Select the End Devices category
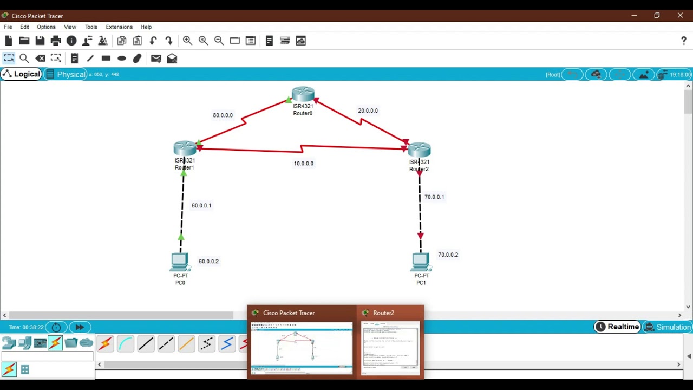693x390 pixels. point(24,343)
